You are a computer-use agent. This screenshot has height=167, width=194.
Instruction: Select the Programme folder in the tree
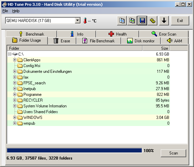coord(33,95)
